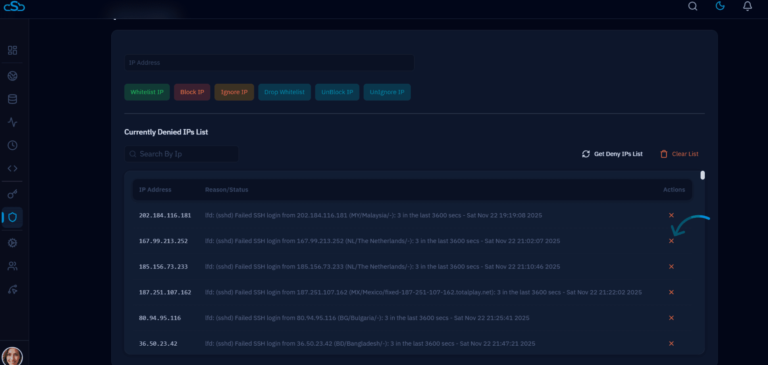768x365 pixels.
Task: Click the Bangladesh failed SSH login reason
Action: pyautogui.click(x=370, y=344)
